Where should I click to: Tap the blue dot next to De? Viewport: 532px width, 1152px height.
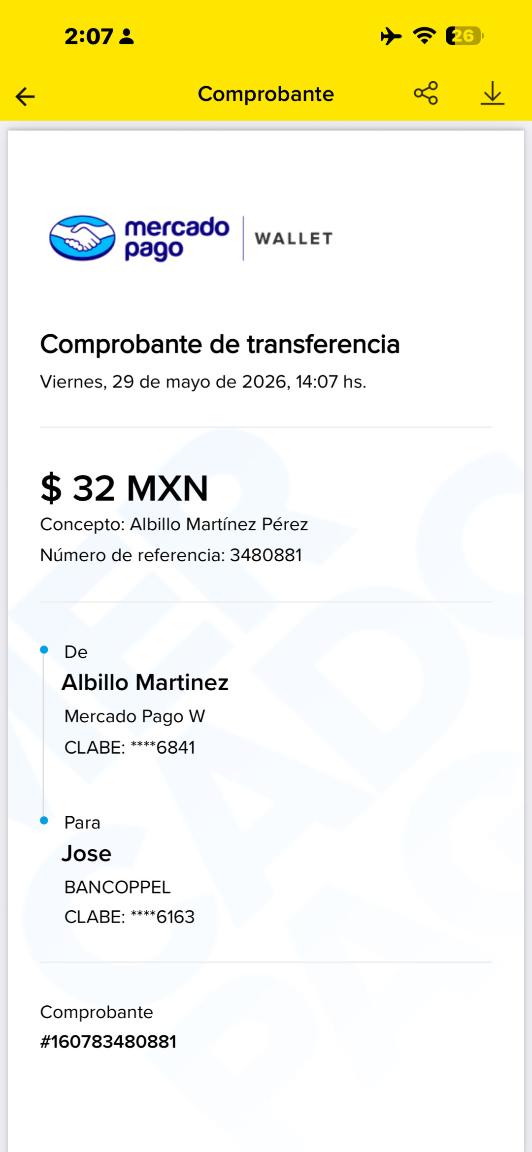pos(44,650)
